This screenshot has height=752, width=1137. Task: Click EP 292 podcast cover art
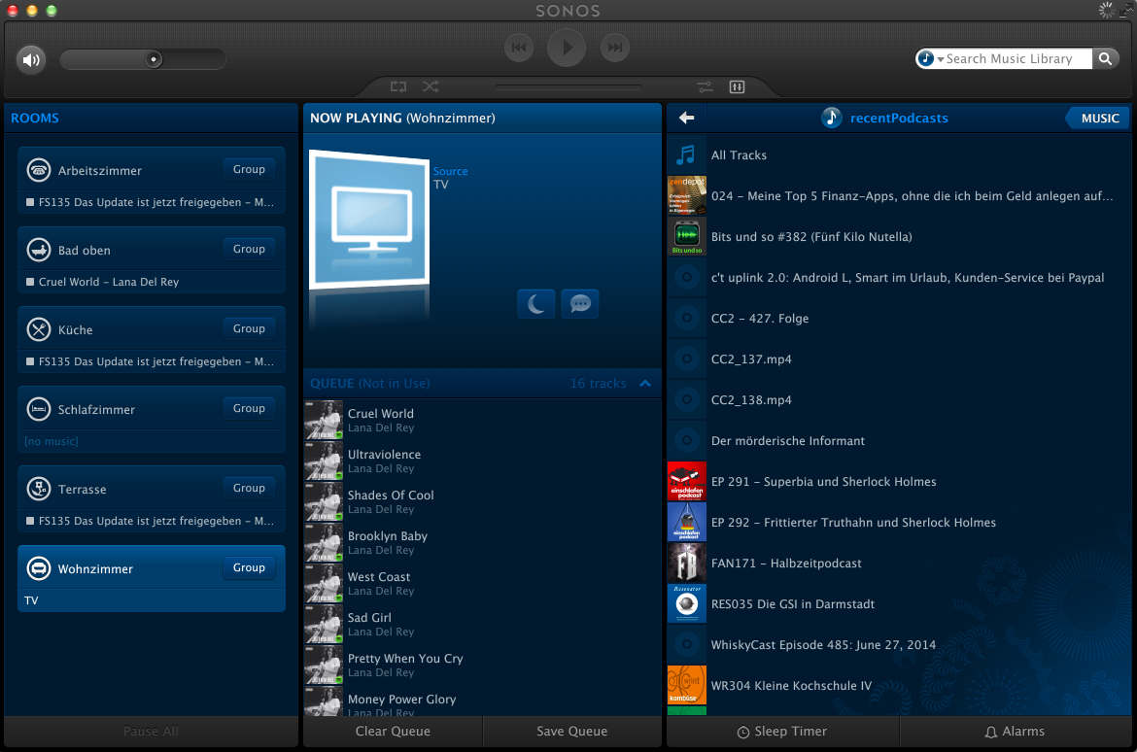click(686, 522)
